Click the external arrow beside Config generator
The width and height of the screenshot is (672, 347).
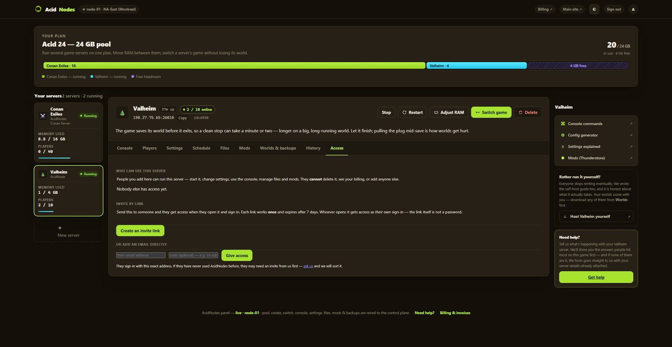[x=631, y=135]
